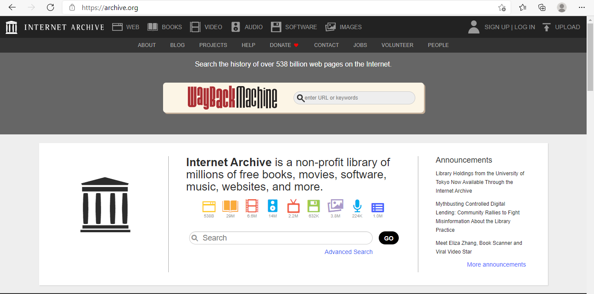This screenshot has width=594, height=294.
Task: Click the site lock icon in address bar
Action: click(72, 7)
